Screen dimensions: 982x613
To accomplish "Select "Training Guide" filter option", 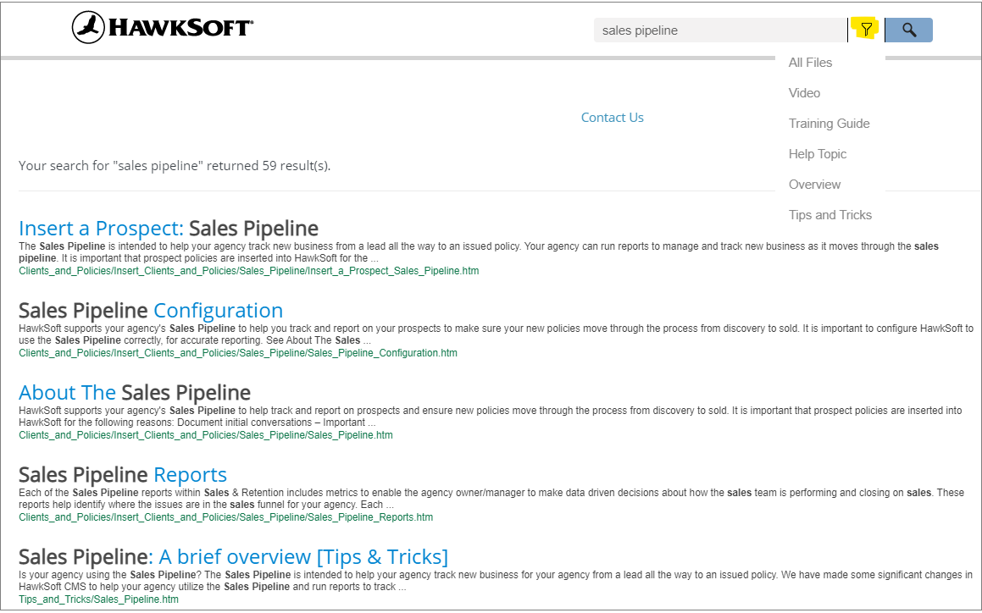I will click(829, 123).
